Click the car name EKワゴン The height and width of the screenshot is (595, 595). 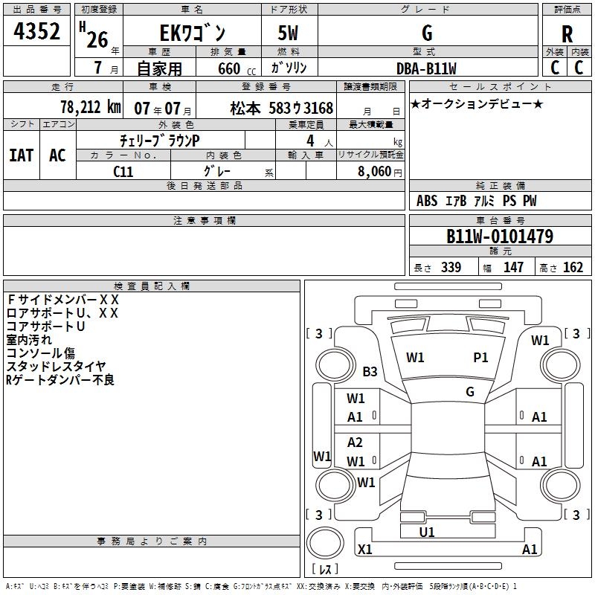coord(193,33)
